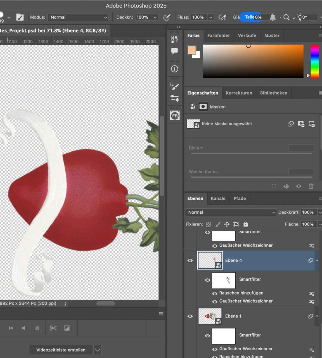The width and height of the screenshot is (322, 358).
Task: Hide the Ebene 1 layer
Action: coord(190,316)
